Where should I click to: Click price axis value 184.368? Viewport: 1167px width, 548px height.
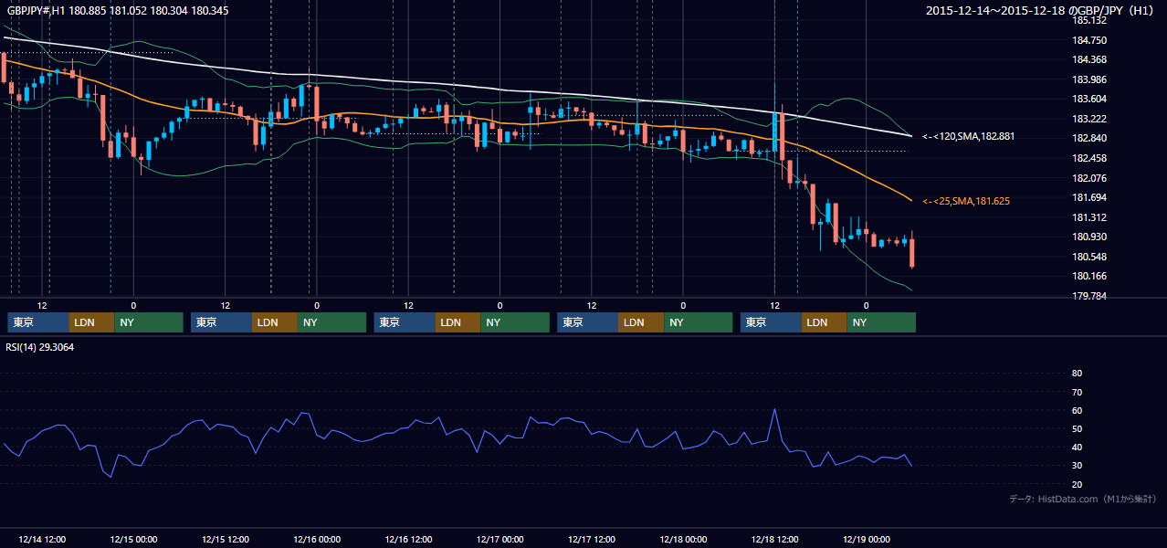pyautogui.click(x=1088, y=60)
